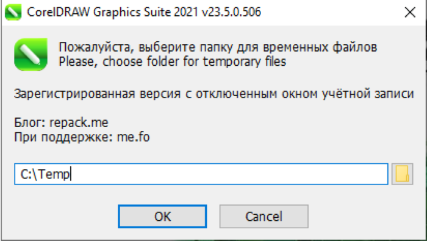Click the word 'учётной записи' in notice
The image size is (427, 241).
(x=368, y=94)
